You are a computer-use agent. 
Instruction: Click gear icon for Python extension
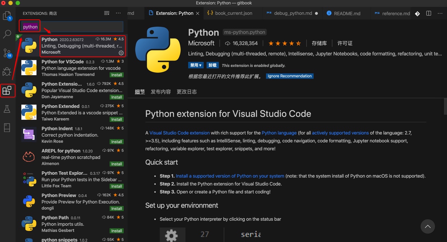(x=121, y=52)
